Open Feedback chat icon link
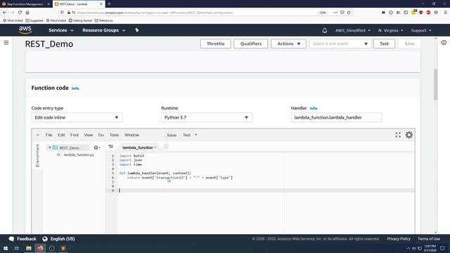Viewport: 450px width, 253px height. [22, 239]
